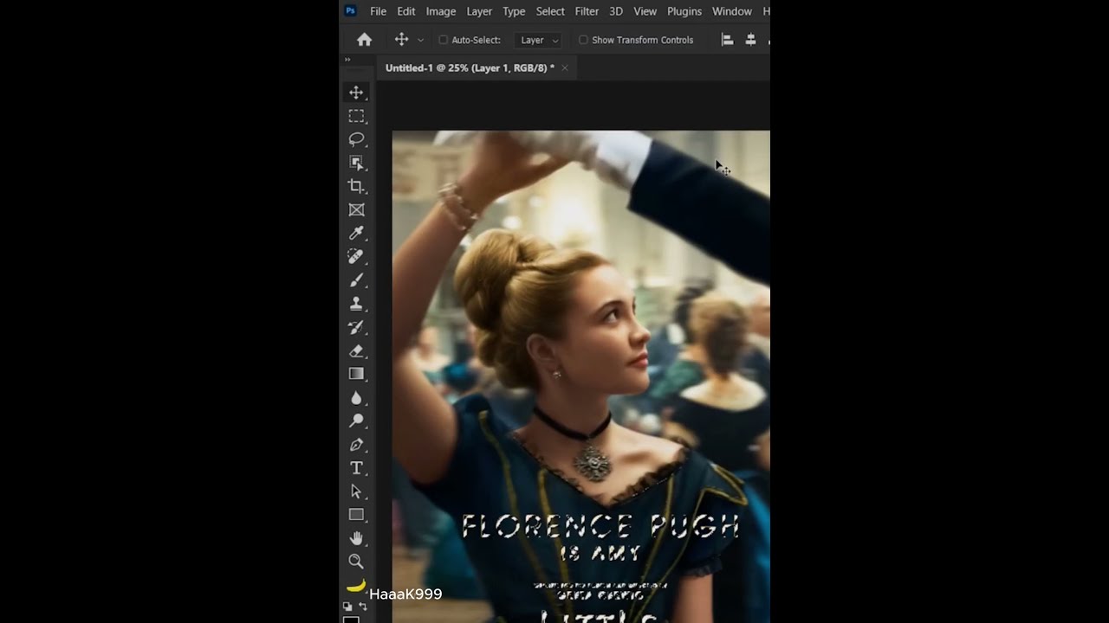Select the Rectangular Marquee tool
The height and width of the screenshot is (623, 1109).
click(356, 116)
